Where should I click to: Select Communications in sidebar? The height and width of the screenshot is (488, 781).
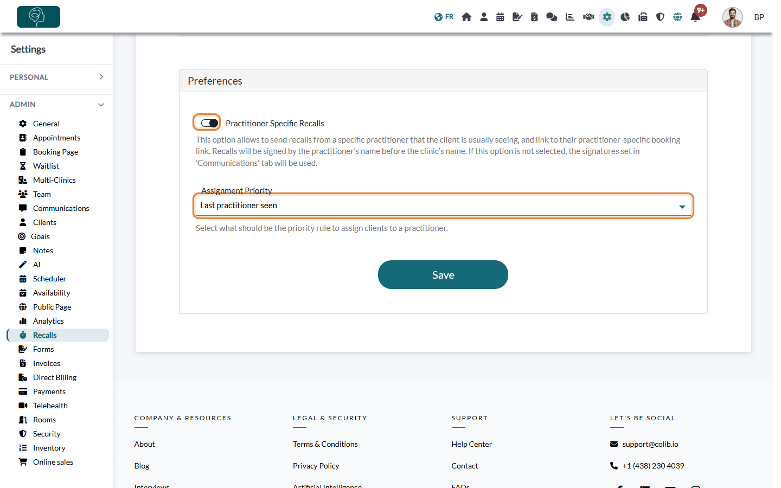pyautogui.click(x=61, y=208)
